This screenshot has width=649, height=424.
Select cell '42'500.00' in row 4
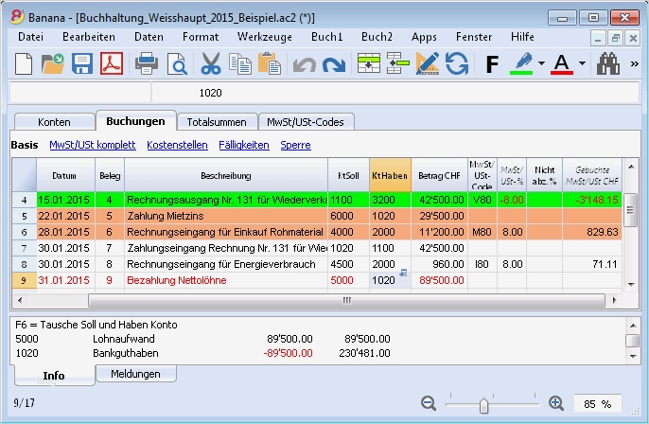click(439, 200)
